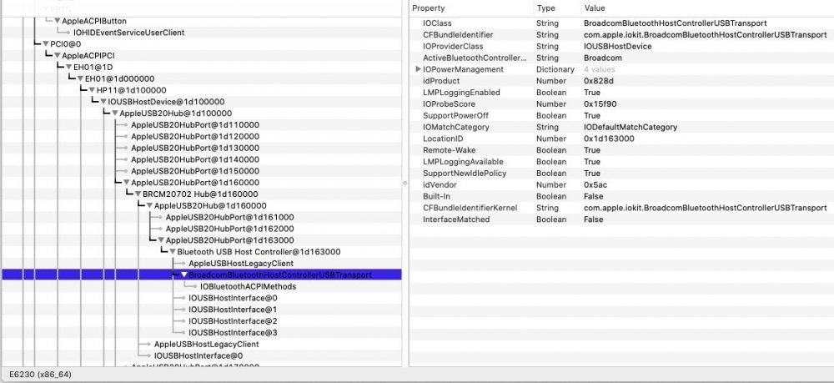Select the IOHIDEventServiceUserClient entry

(x=128, y=32)
